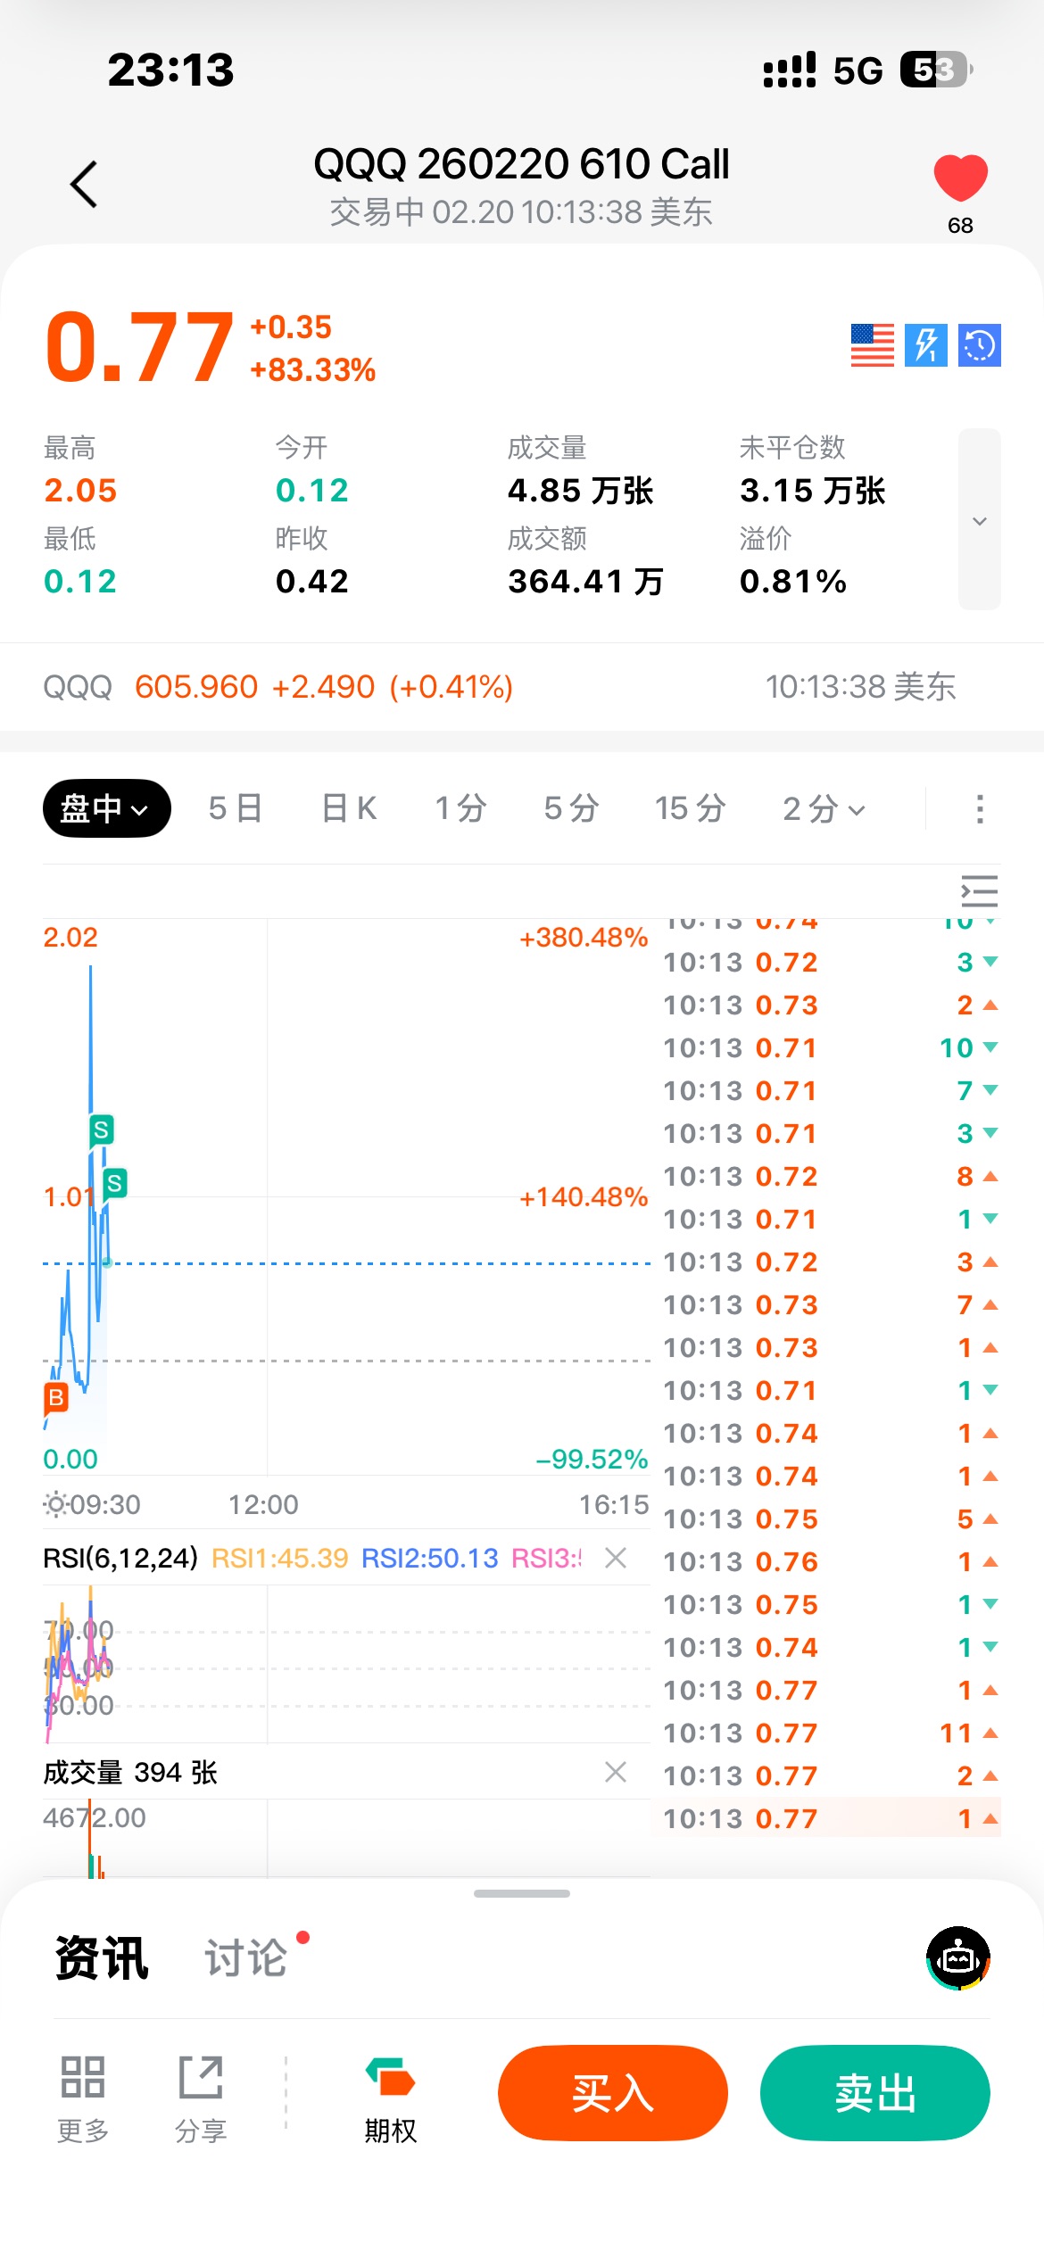Tap the blue lightning bolt icon

click(x=925, y=345)
